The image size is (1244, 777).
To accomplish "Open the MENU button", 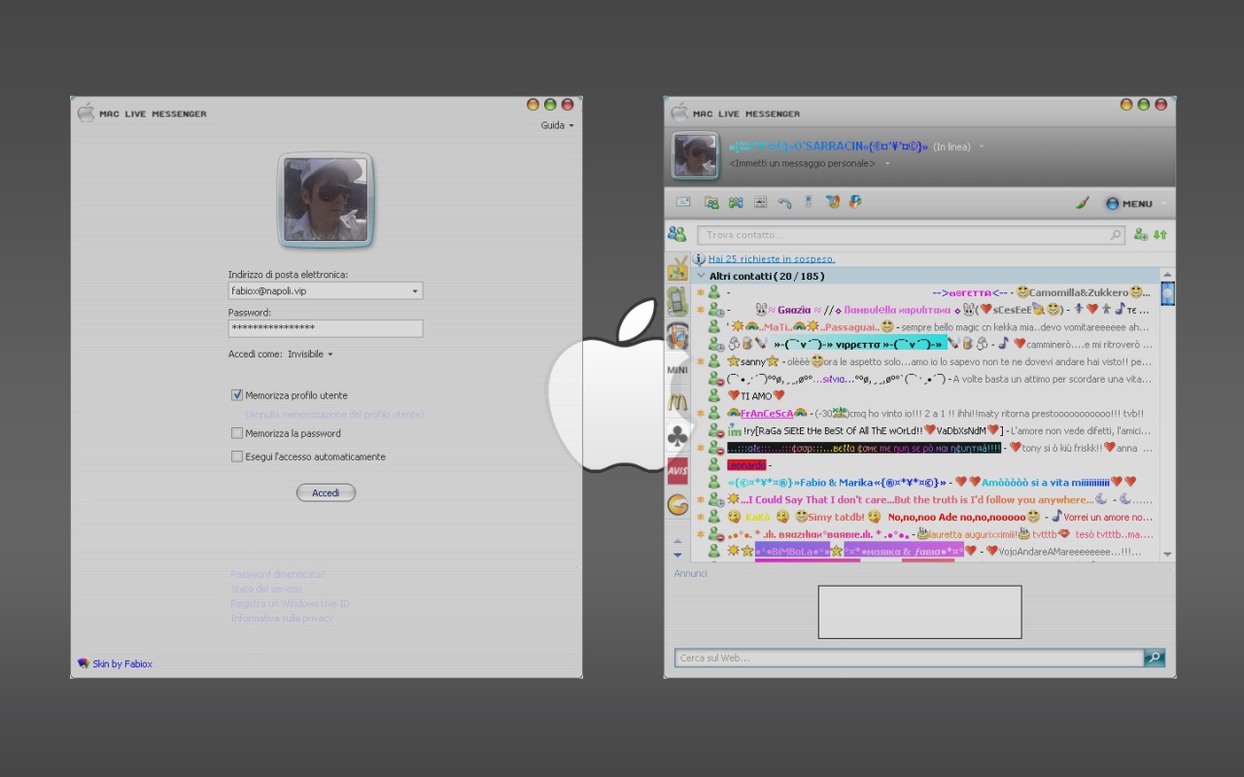I will (1128, 204).
